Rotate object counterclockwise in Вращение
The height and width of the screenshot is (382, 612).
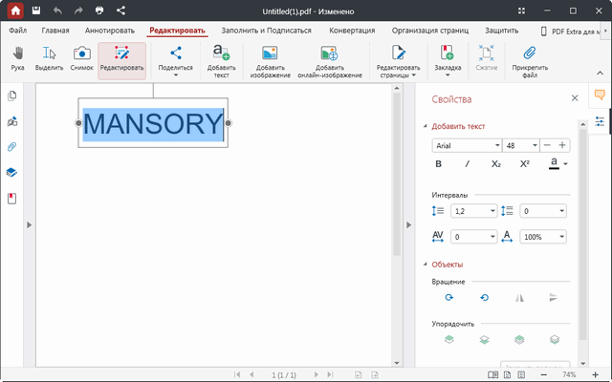tap(485, 298)
